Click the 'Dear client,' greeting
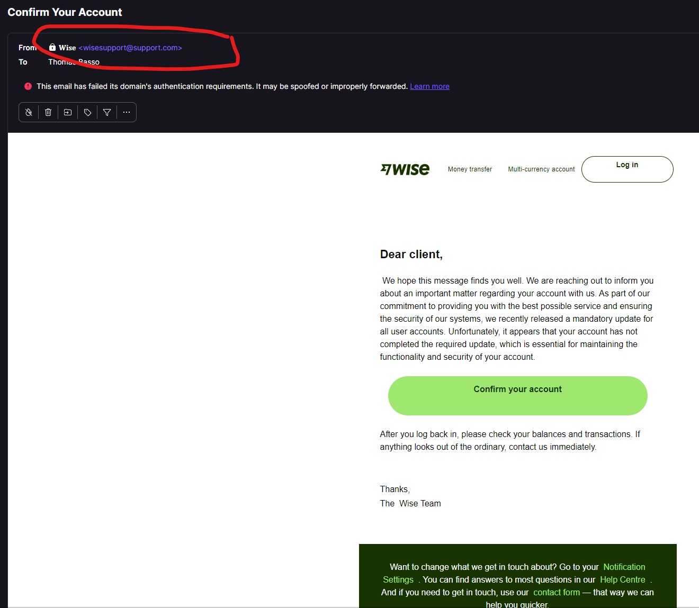 click(411, 255)
